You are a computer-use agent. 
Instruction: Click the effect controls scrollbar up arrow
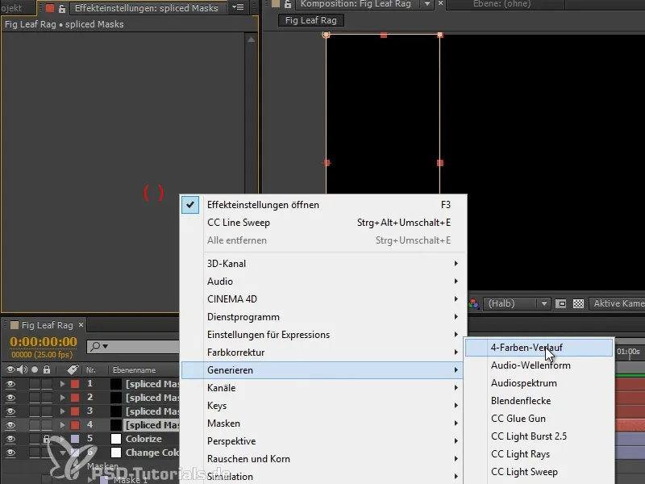pyautogui.click(x=251, y=40)
